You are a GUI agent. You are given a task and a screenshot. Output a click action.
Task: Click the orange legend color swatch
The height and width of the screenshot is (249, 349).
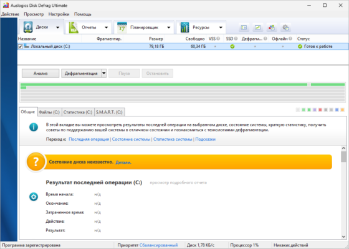(x=342, y=110)
